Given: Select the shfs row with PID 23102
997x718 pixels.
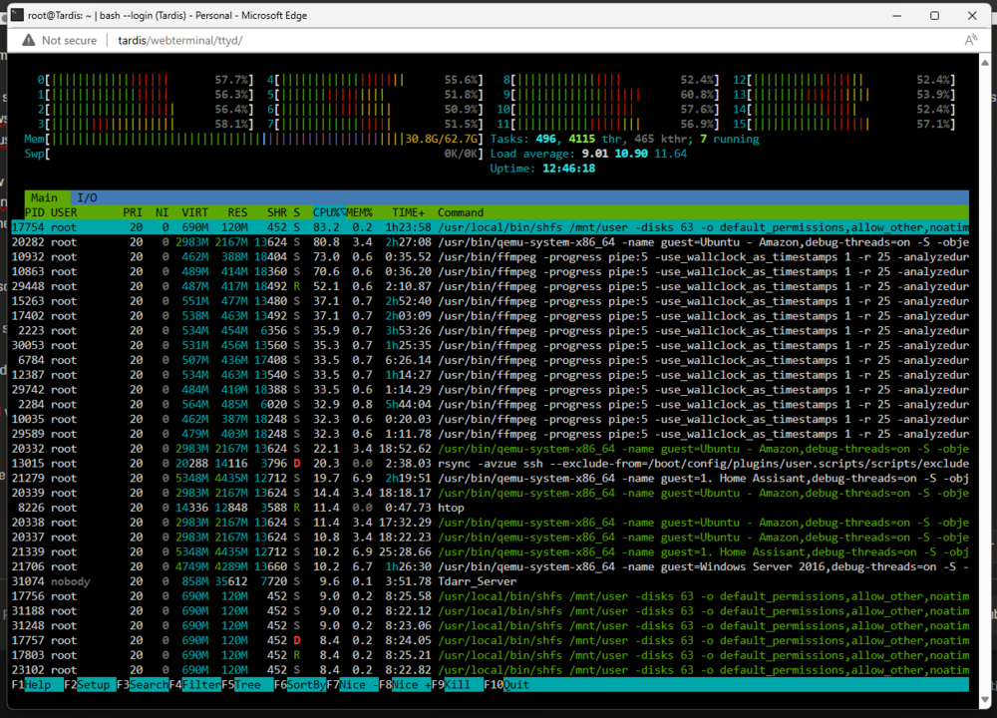Looking at the screenshot, I should (491, 670).
